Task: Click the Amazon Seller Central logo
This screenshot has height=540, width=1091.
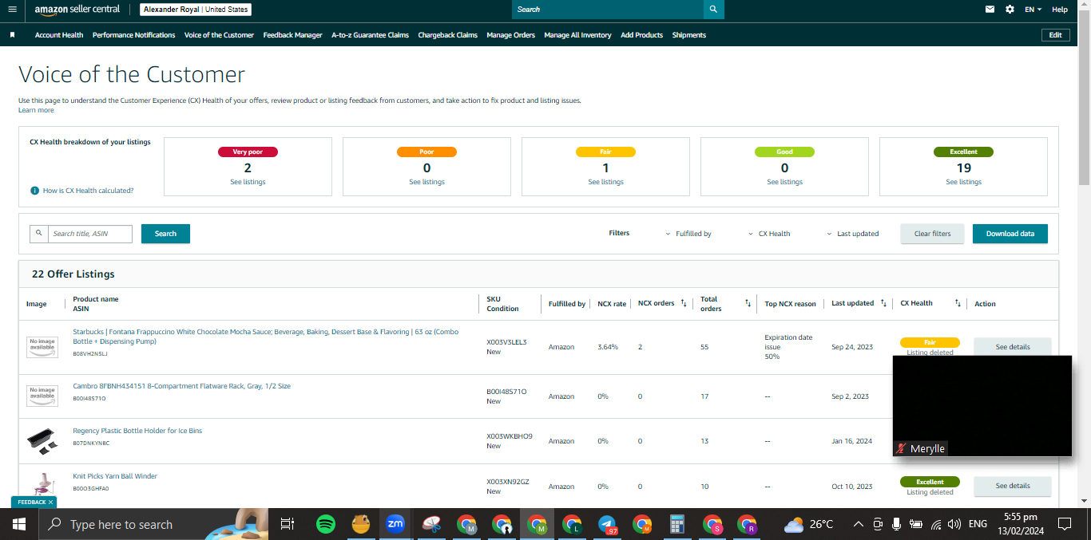Action: (x=77, y=10)
